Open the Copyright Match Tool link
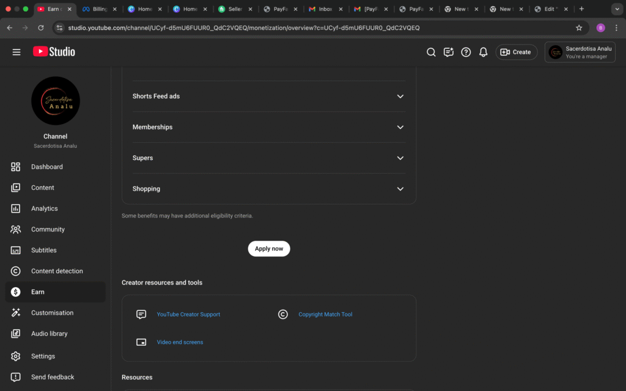Screen dimensions: 626x391 click(x=325, y=315)
